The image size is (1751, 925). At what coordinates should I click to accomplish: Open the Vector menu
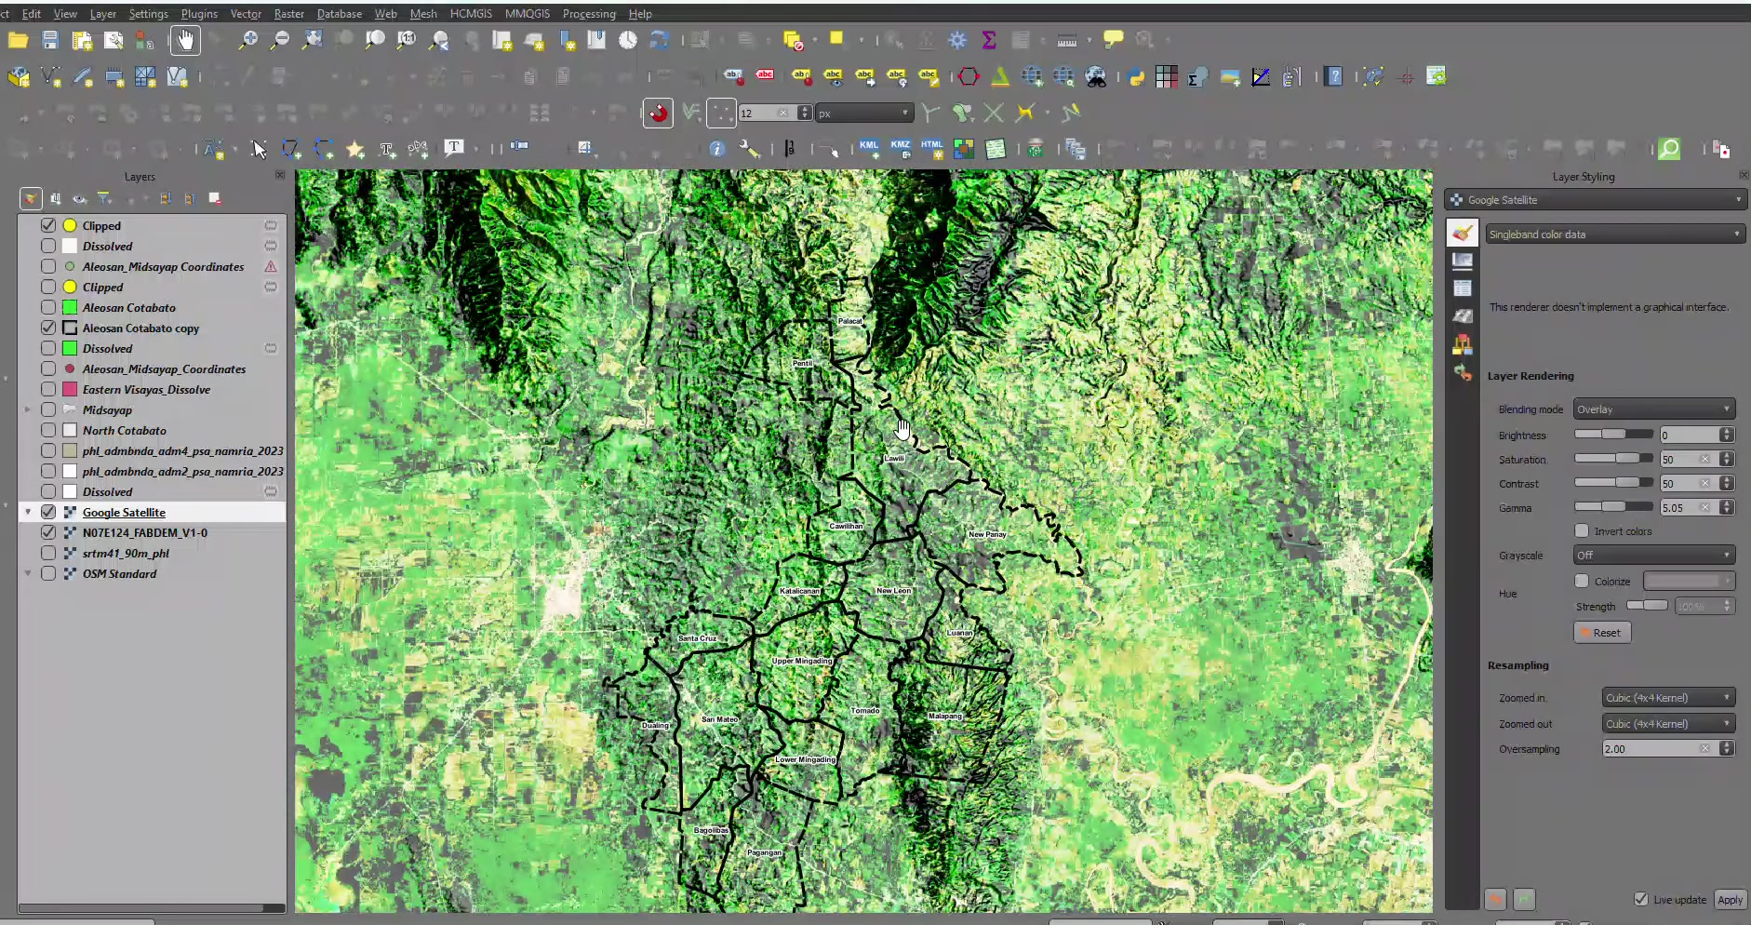point(246,14)
